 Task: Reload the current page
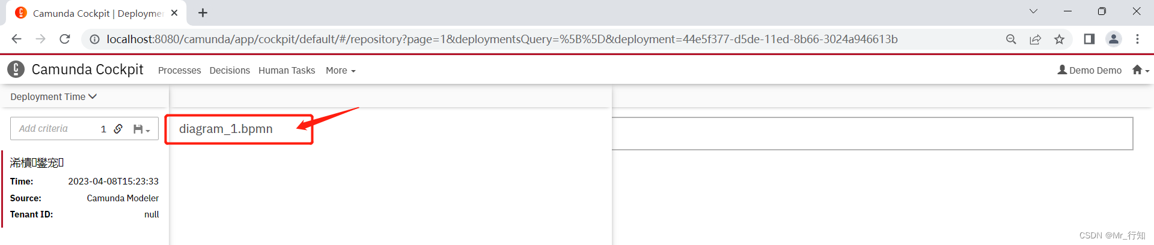click(65, 39)
